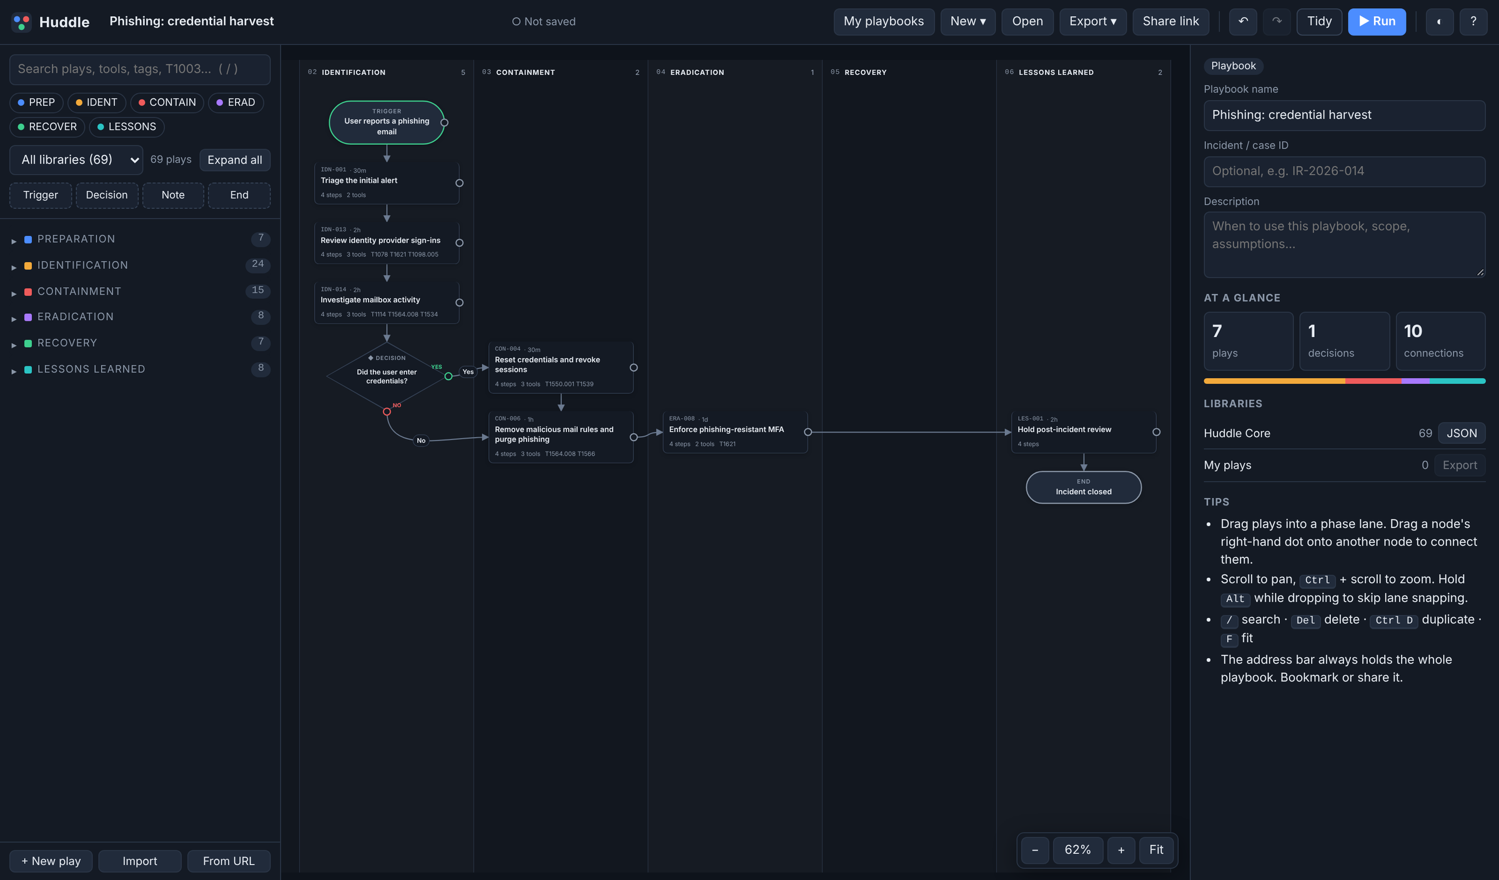The height and width of the screenshot is (880, 1499).
Task: Click connector dot on Enforce phishing-resistant MFA
Action: coord(808,432)
